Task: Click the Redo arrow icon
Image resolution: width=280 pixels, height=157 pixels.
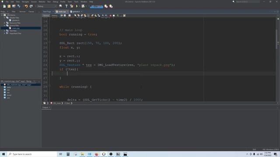Action: [x=31, y=6]
